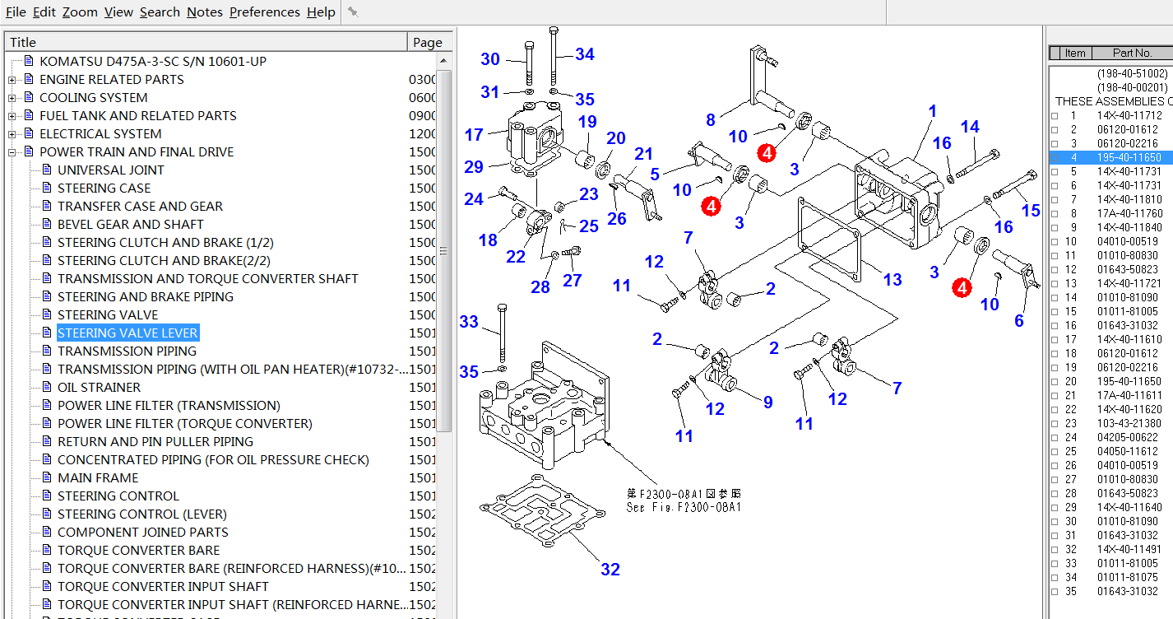The height and width of the screenshot is (619, 1173).
Task: Click callout number 1 on the diagram
Action: (932, 111)
